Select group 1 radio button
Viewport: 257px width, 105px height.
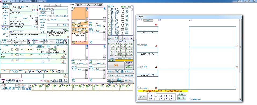(x=150, y=96)
